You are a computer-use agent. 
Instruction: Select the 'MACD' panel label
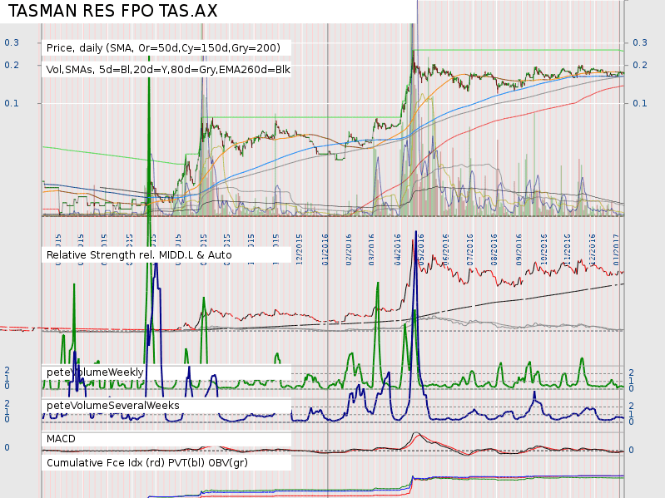click(61, 439)
